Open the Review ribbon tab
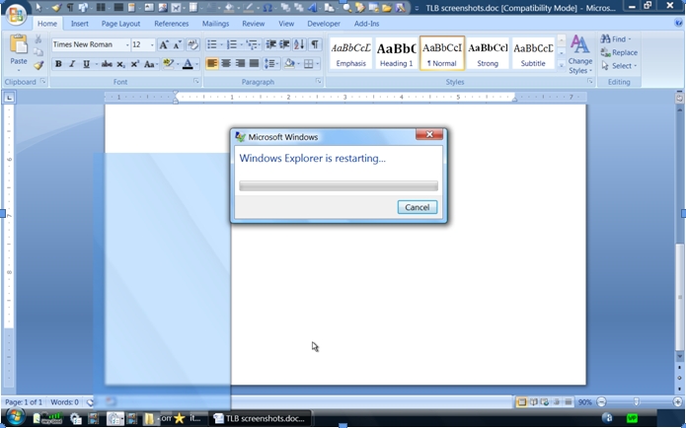This screenshot has width=686, height=428. [253, 23]
